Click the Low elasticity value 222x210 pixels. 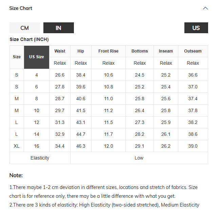(x=139, y=158)
